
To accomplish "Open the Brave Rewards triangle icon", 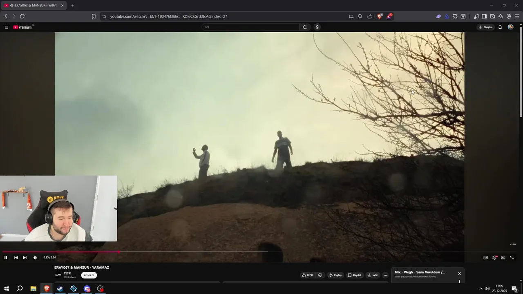I will pos(389,16).
